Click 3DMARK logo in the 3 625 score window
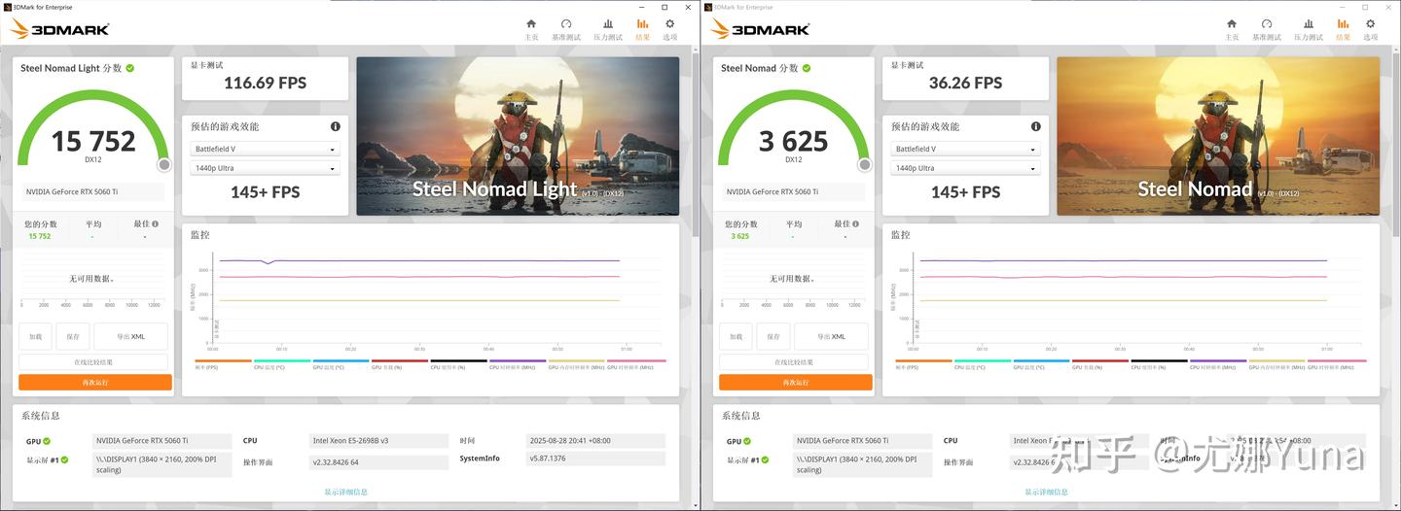Image resolution: width=1401 pixels, height=511 pixels. point(760,29)
